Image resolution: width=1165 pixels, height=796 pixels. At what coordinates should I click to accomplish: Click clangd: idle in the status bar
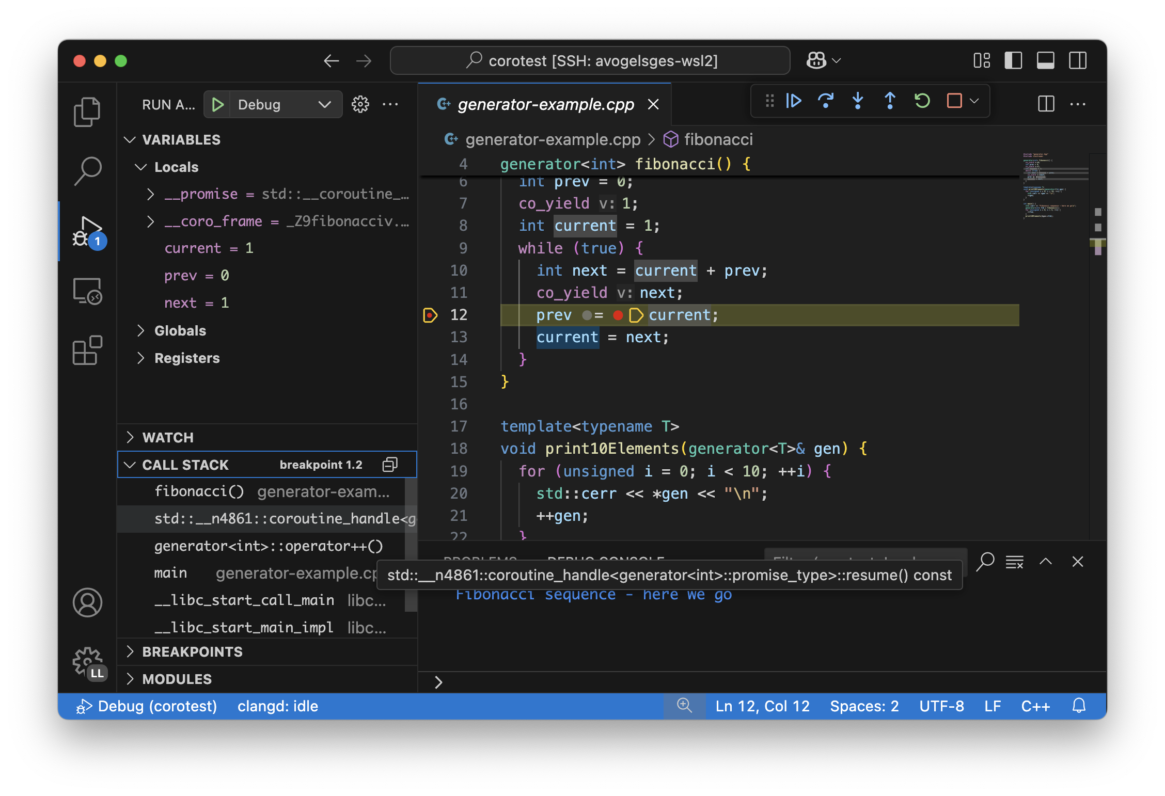tap(277, 706)
